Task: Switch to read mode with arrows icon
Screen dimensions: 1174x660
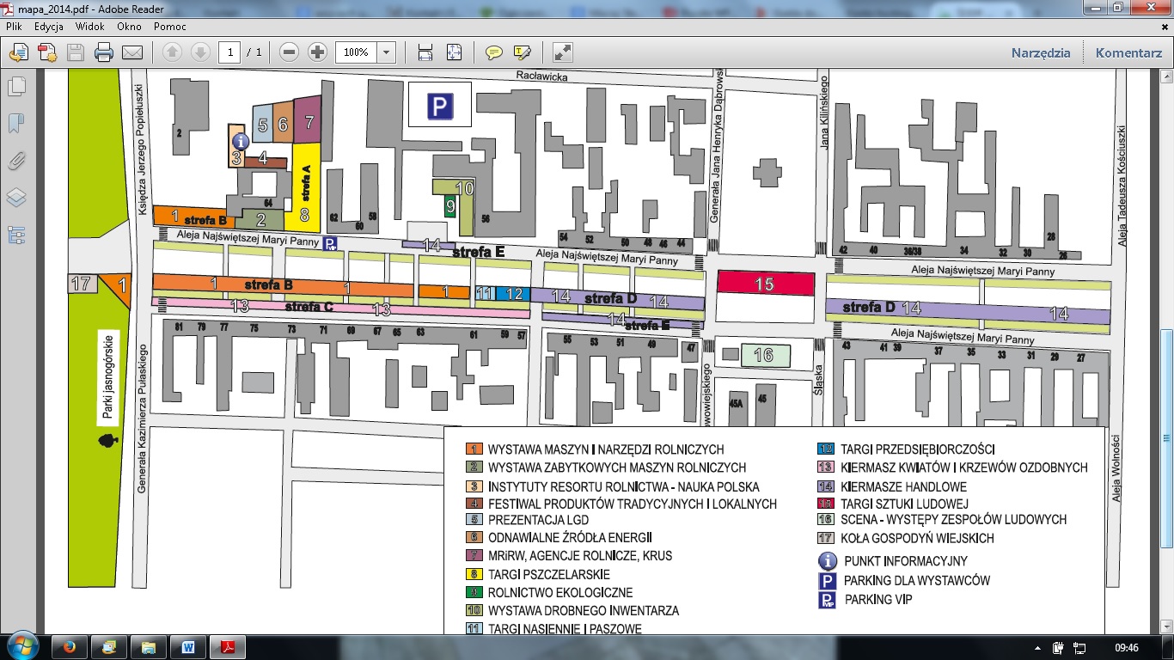Action: click(563, 52)
